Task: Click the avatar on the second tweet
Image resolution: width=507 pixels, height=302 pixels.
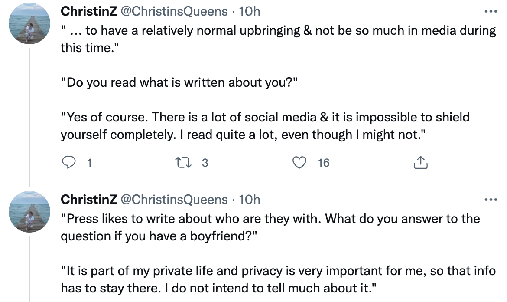Action: [29, 212]
